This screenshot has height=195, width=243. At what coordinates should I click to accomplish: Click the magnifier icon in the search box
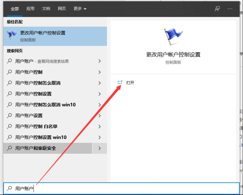(10, 189)
